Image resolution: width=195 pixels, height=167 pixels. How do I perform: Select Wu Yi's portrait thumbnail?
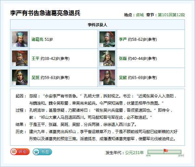pos(107,78)
